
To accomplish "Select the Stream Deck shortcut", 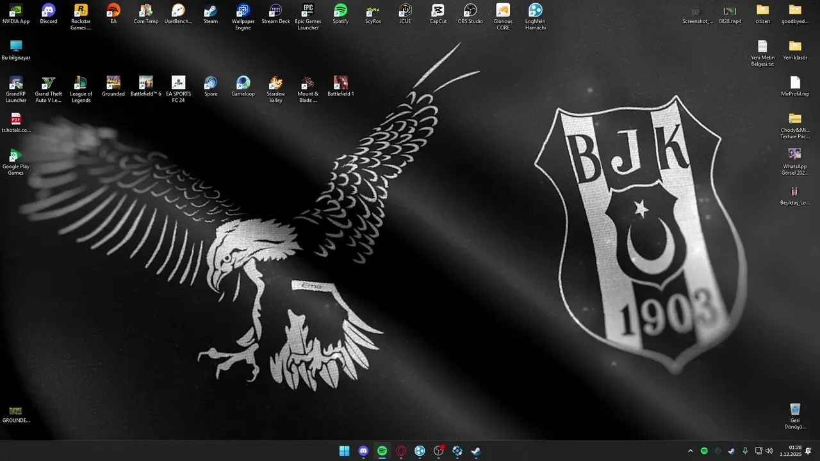I will [x=275, y=14].
